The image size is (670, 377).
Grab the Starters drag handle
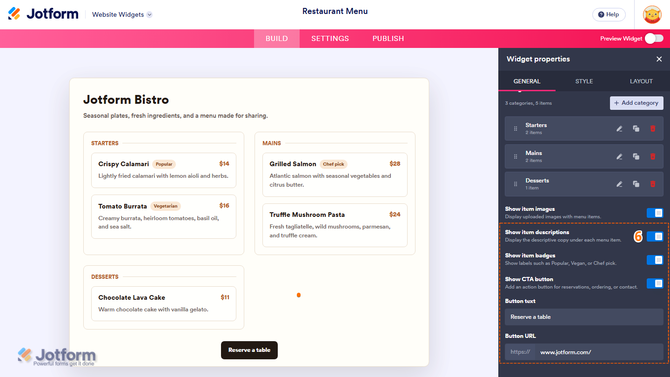(x=516, y=129)
